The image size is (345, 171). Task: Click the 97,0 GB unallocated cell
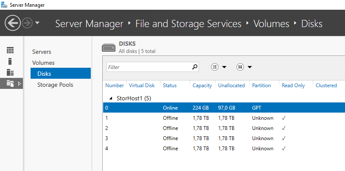(x=227, y=108)
